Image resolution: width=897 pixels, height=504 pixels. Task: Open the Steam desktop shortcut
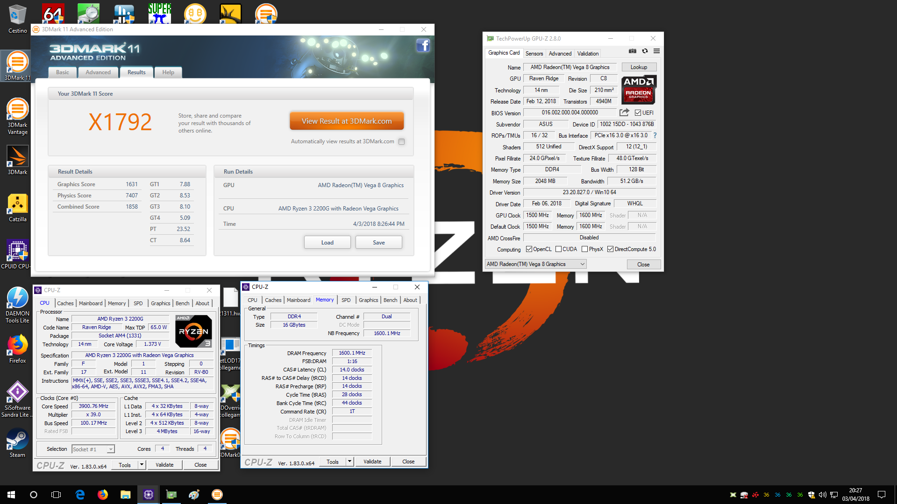(17, 443)
